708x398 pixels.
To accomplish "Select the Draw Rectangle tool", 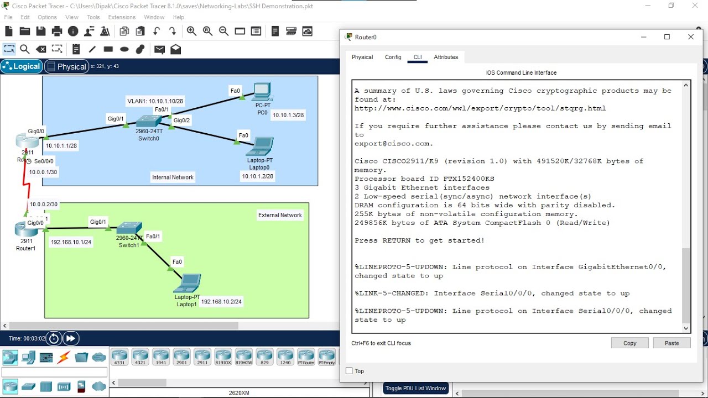I will point(108,49).
